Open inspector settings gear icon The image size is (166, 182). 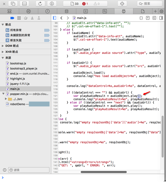[161, 11]
